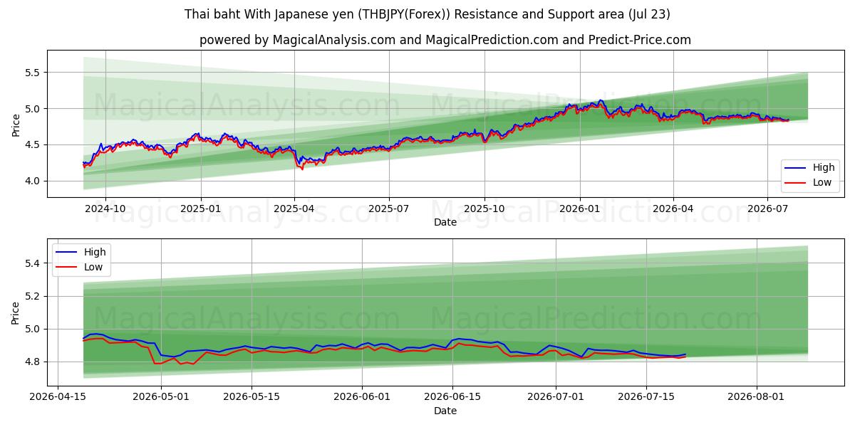Click the 'powered by MagicalAnalysis.com' subtitle
The image size is (855, 427).
tap(445, 40)
